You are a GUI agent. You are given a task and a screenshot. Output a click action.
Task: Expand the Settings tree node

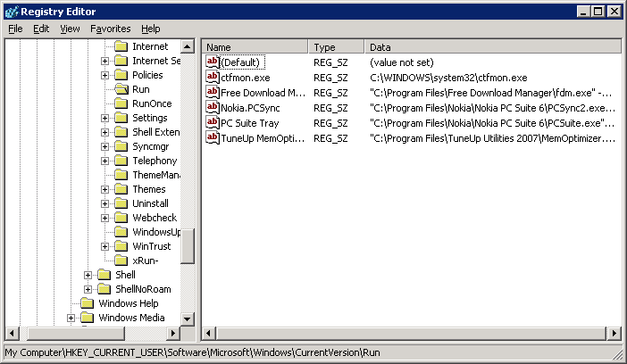104,119
